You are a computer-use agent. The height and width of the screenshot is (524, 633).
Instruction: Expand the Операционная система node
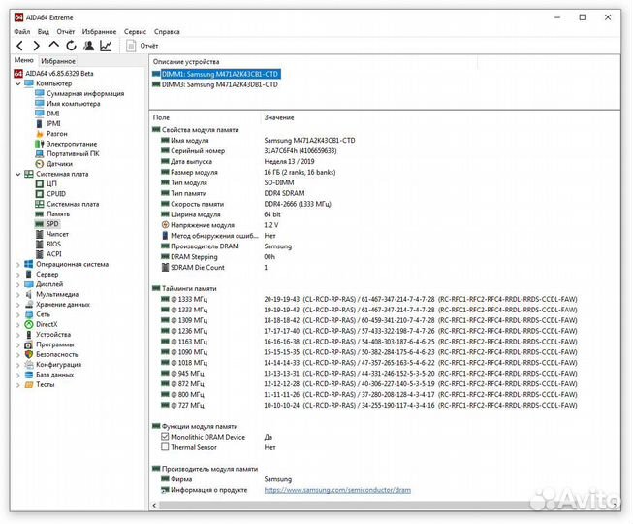click(x=17, y=265)
